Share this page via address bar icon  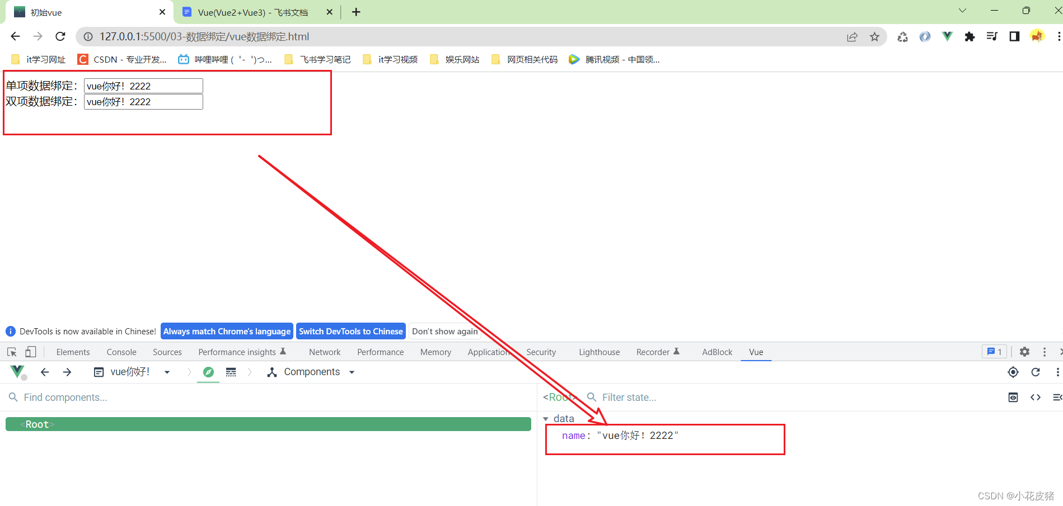point(852,37)
